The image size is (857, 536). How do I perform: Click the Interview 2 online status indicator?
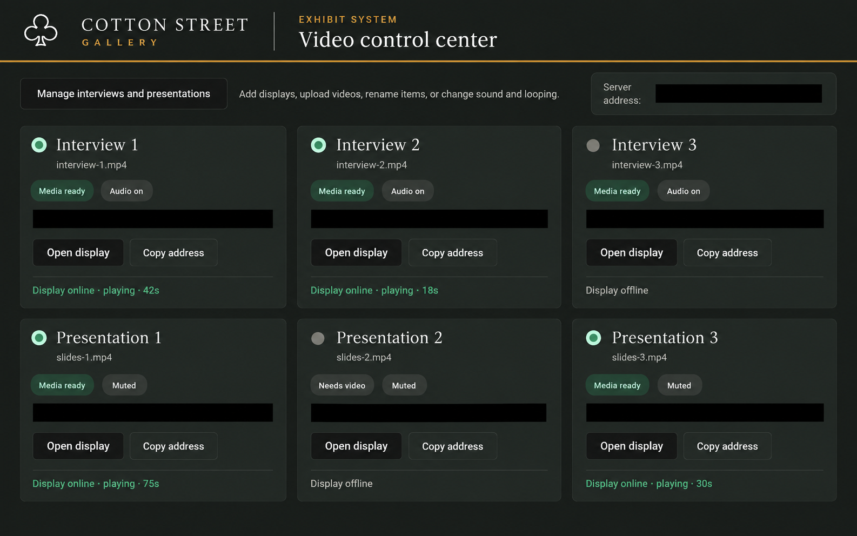click(x=318, y=145)
